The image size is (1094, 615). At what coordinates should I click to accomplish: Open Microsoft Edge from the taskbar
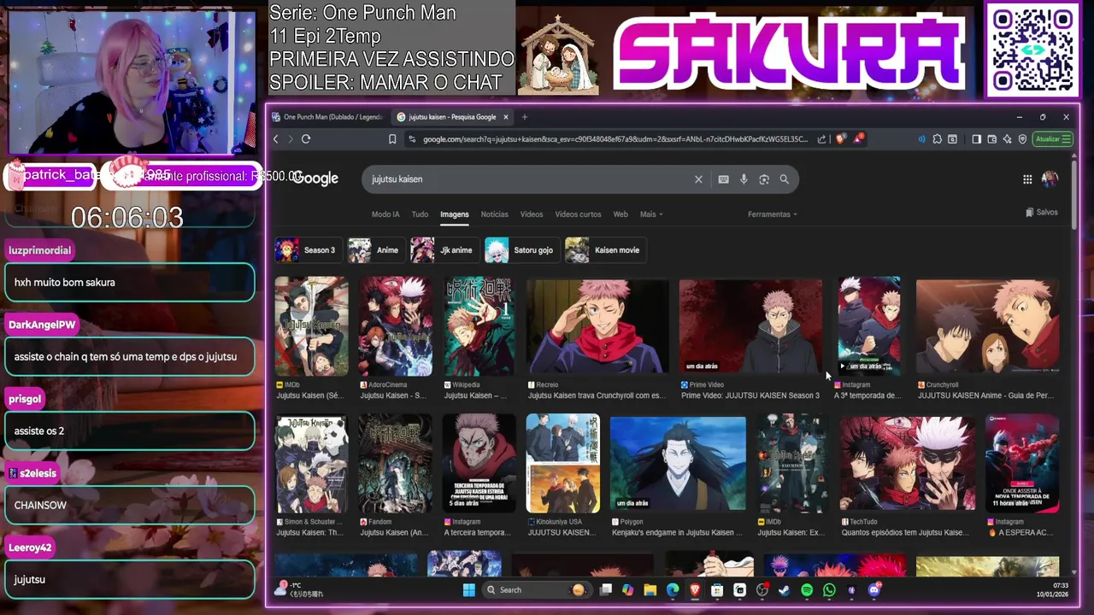tap(673, 590)
